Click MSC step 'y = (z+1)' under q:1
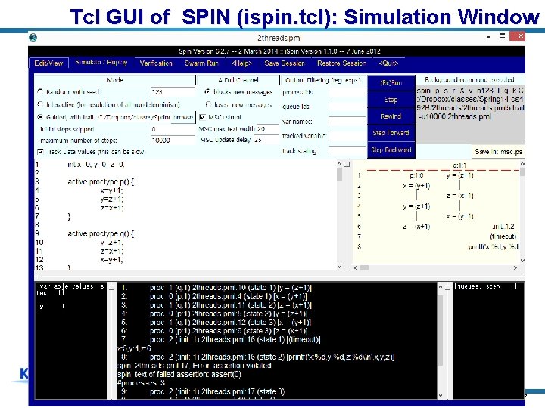This screenshot has height=408, width=545. (459, 175)
